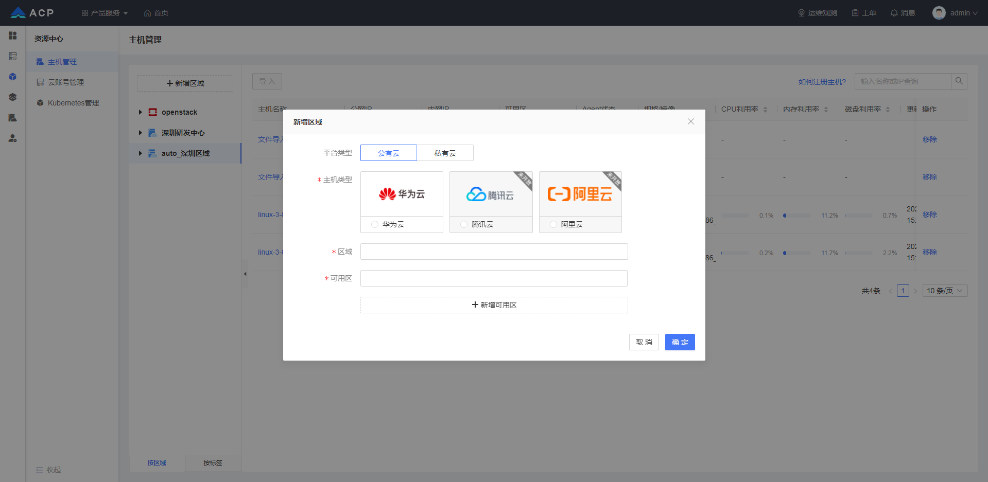The height and width of the screenshot is (482, 988).
Task: Click the 取消 cancel button
Action: [644, 342]
